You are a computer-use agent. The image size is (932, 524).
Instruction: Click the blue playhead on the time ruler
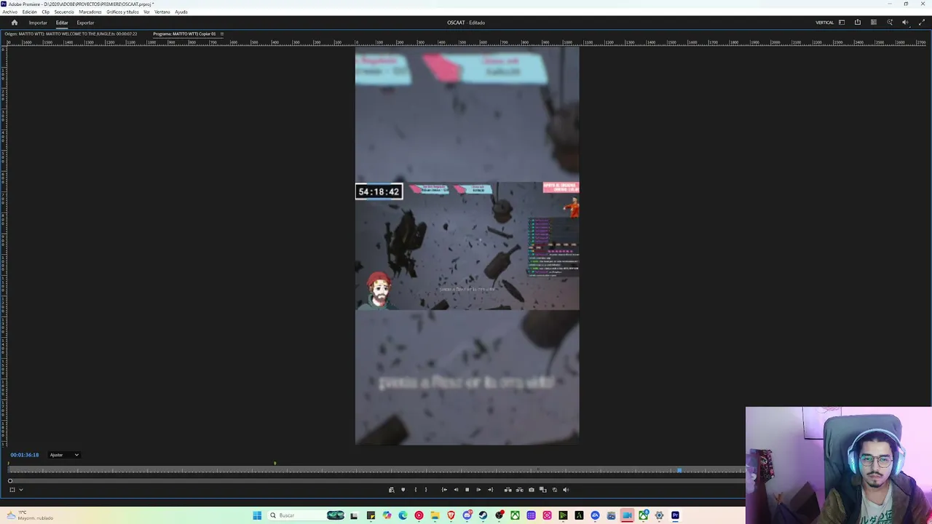tap(679, 471)
